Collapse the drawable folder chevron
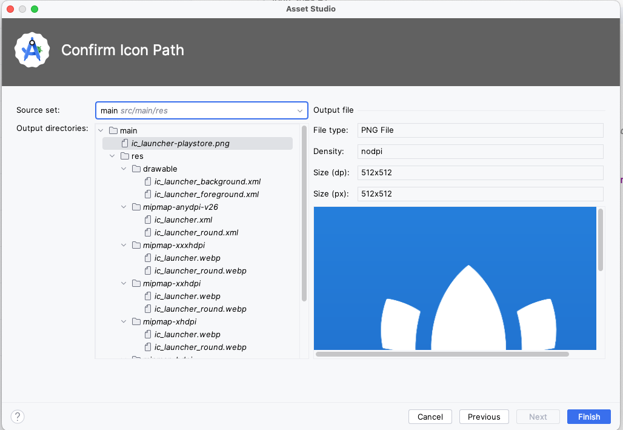623x430 pixels. click(124, 169)
